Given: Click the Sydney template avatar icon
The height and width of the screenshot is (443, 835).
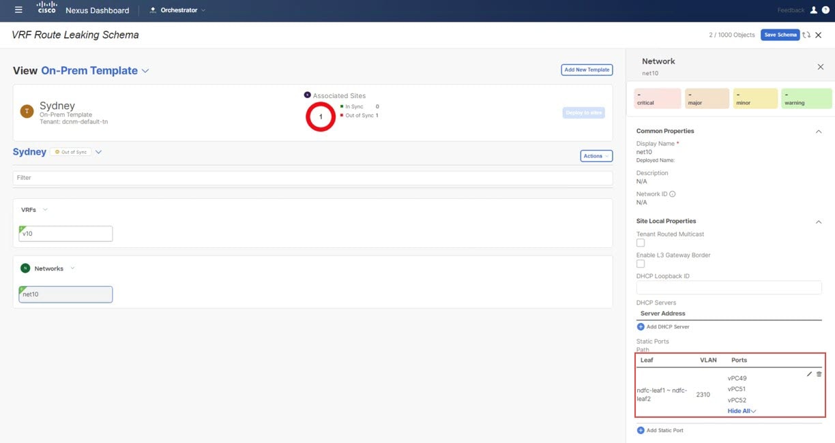Looking at the screenshot, I should [x=27, y=111].
